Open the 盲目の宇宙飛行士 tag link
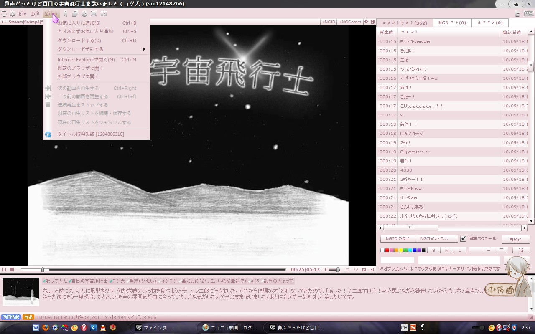 pos(89,281)
